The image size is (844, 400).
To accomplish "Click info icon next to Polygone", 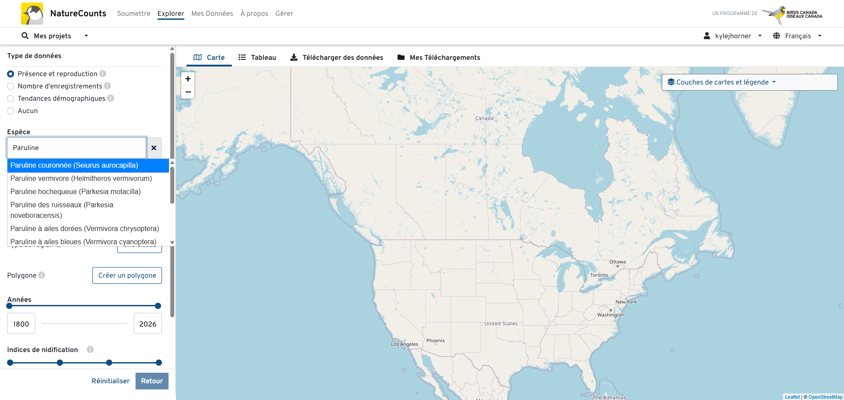I will coord(42,275).
